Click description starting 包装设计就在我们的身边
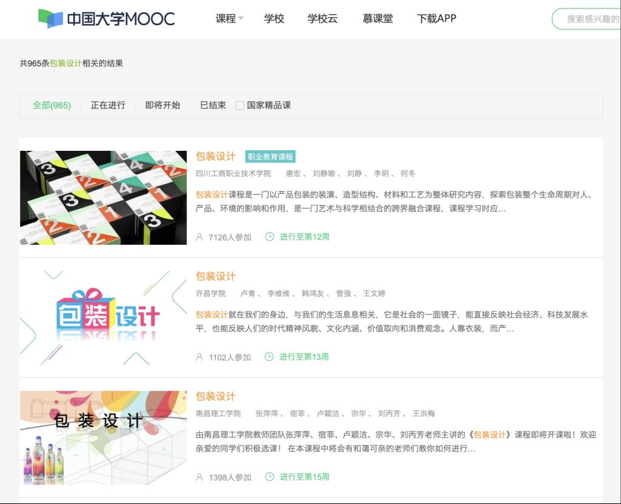 392,322
